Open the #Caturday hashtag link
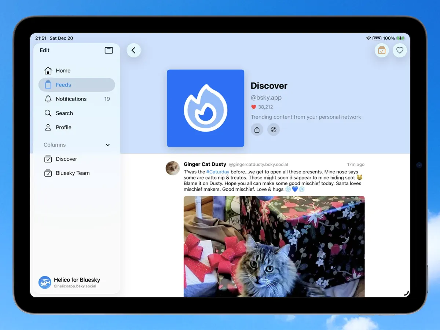This screenshot has width=440, height=330. tap(218, 172)
